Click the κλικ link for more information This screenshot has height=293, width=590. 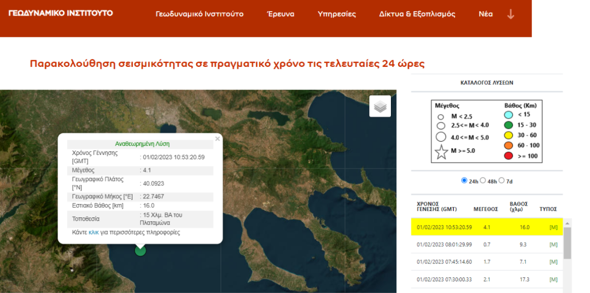(94, 232)
